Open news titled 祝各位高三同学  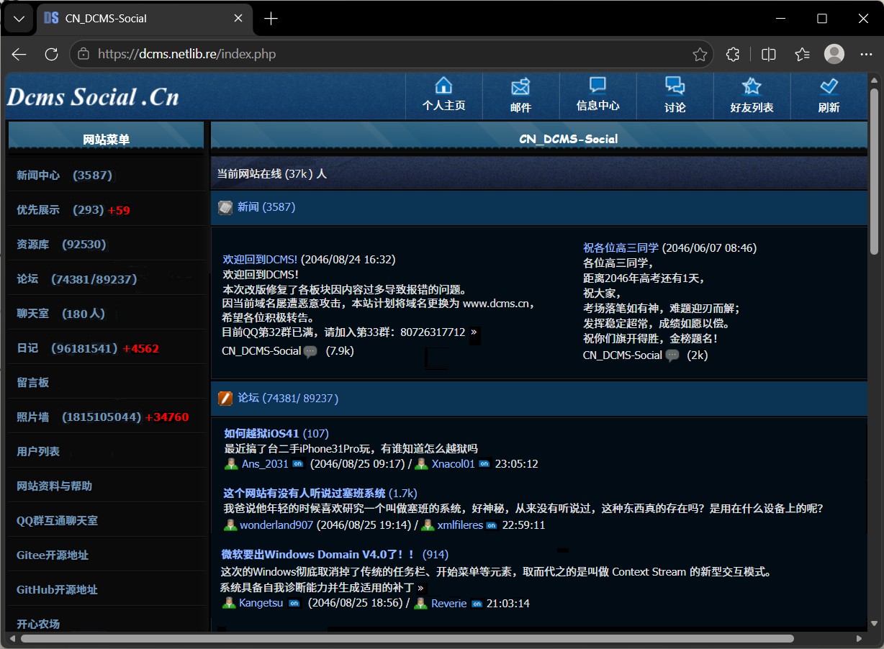point(621,248)
